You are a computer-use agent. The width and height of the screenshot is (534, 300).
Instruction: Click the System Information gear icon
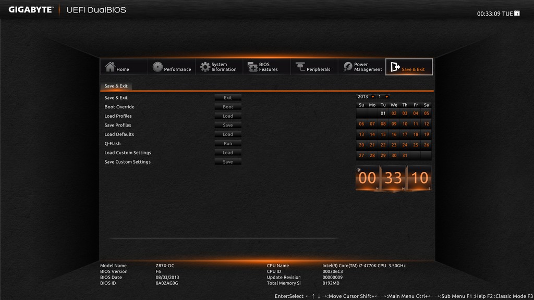pyautogui.click(x=205, y=67)
